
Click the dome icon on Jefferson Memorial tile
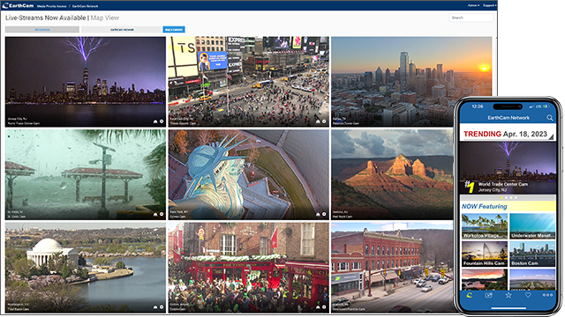coord(155,307)
